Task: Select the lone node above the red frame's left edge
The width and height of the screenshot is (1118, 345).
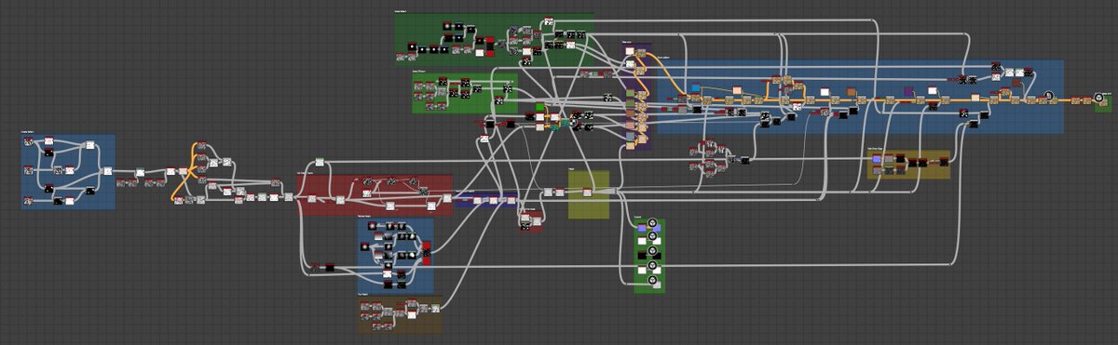Action: pos(319,163)
